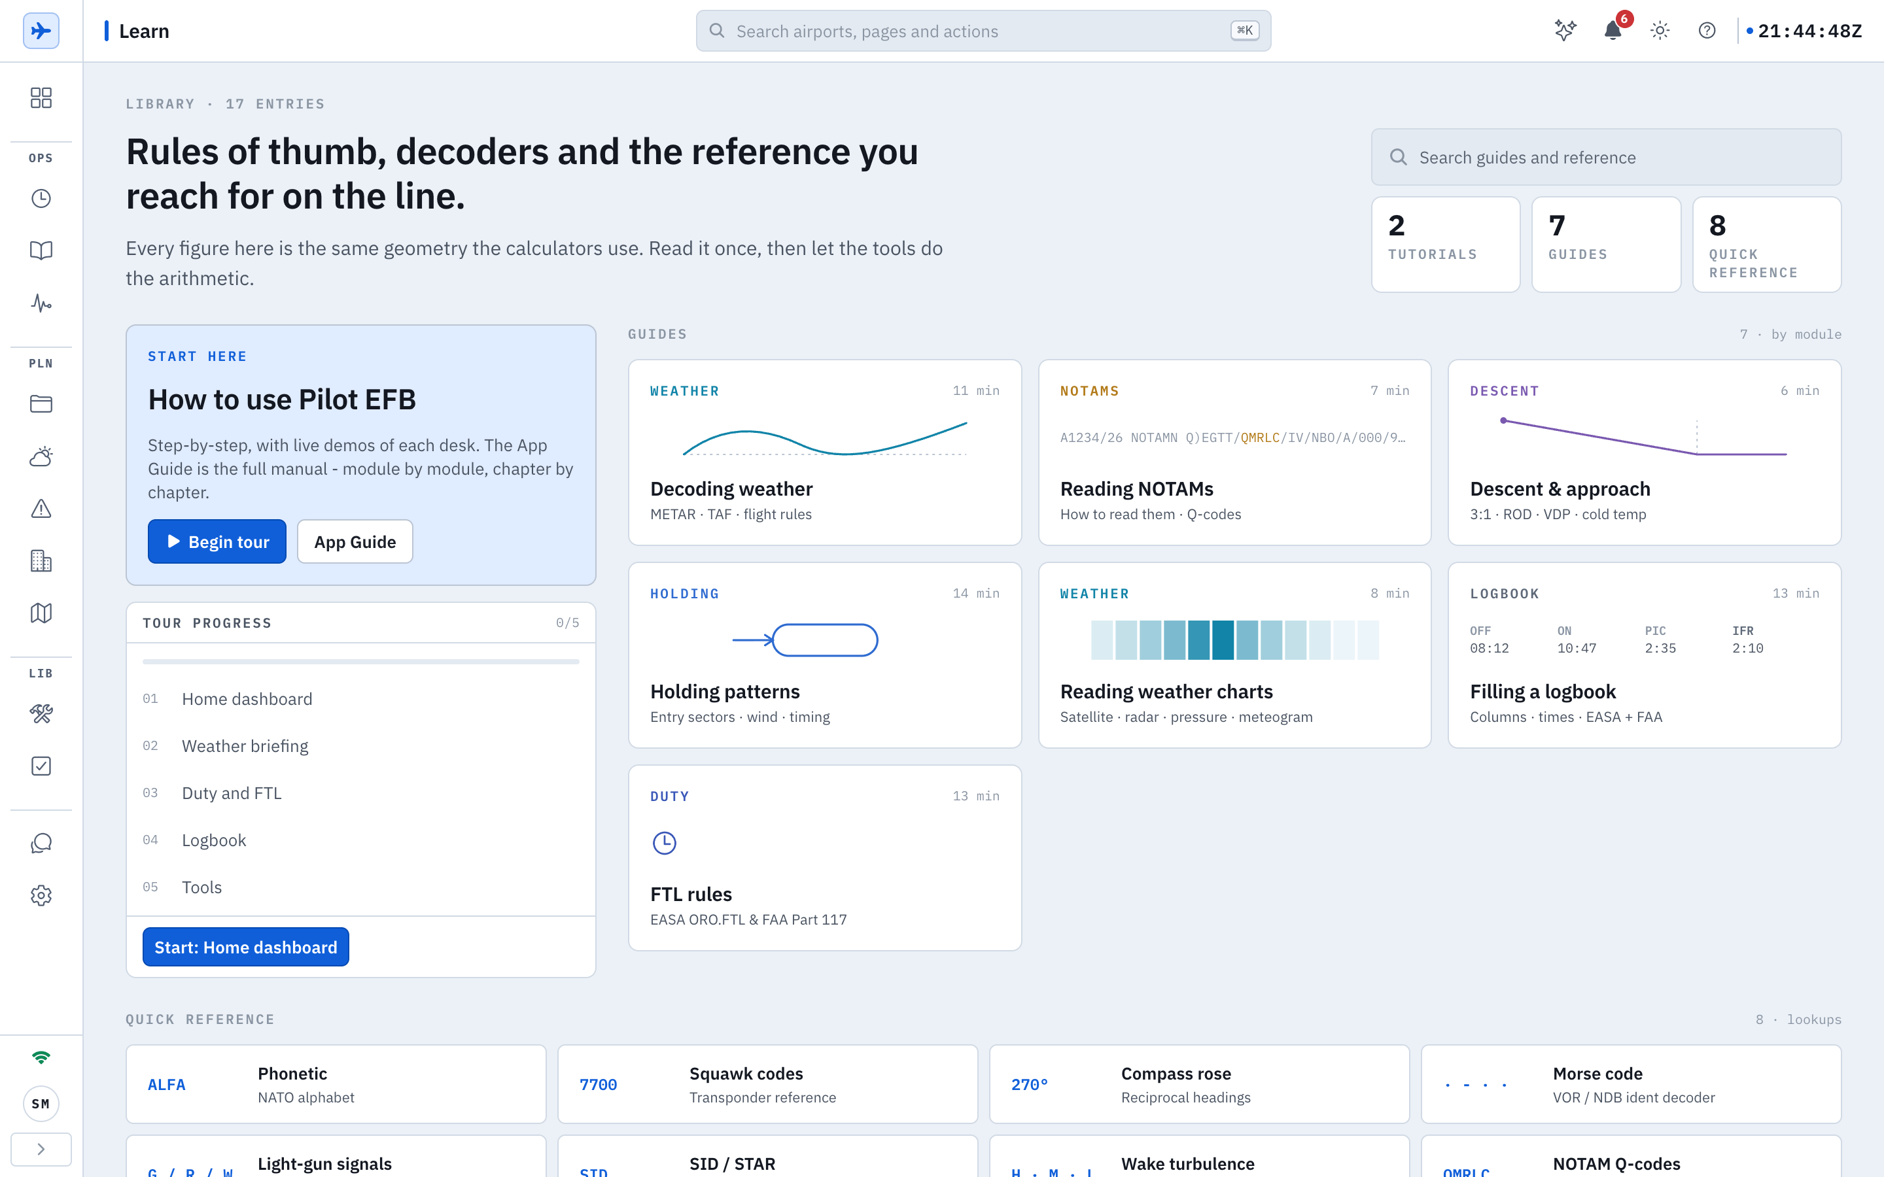The width and height of the screenshot is (1884, 1177).
Task: Open the Reading weather charts guide card
Action: [1234, 655]
